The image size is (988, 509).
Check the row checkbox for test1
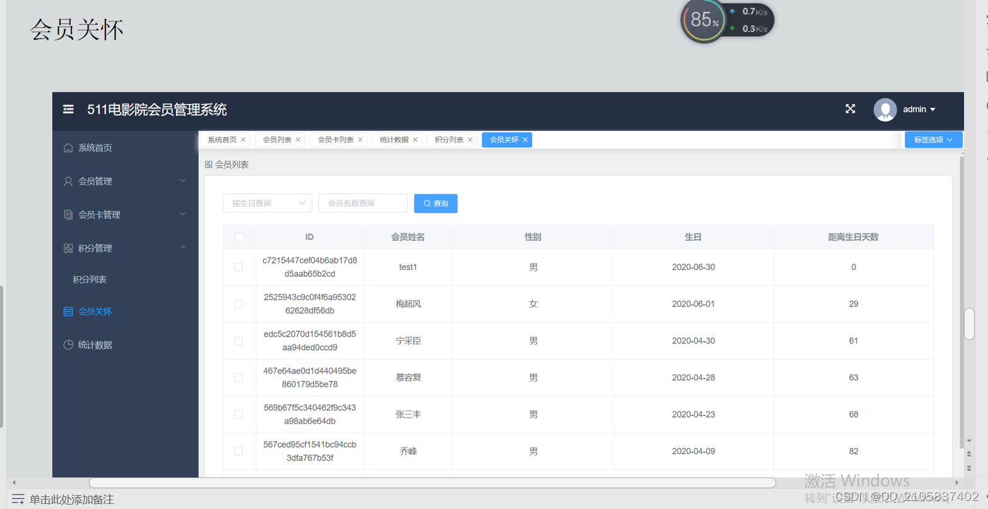pos(239,267)
